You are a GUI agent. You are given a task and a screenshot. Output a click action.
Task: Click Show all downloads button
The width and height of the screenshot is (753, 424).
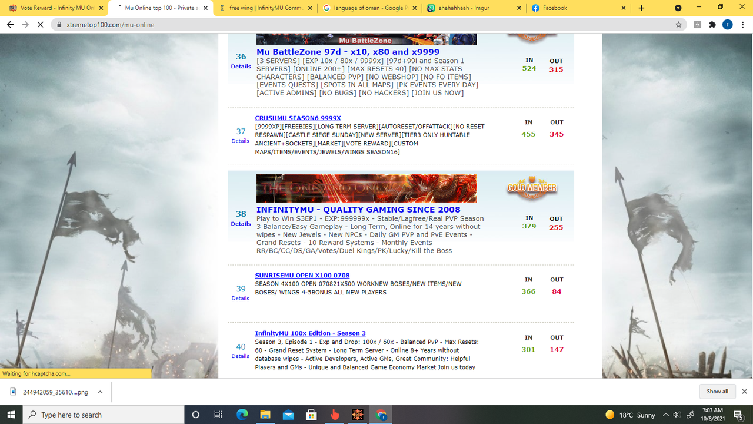coord(717,392)
